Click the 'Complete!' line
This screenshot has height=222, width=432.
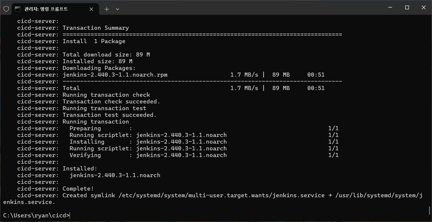click(78, 189)
